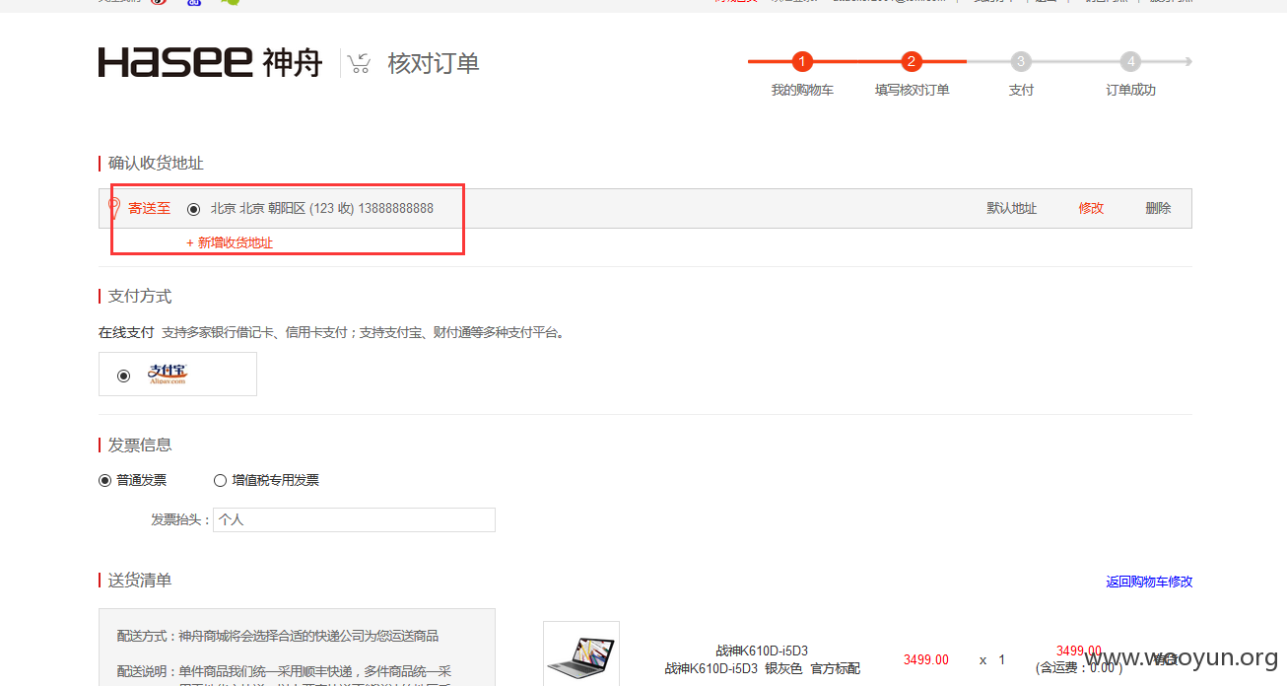Click the 3499.00 unit price
Image resolution: width=1287 pixels, height=686 pixels.
[926, 659]
